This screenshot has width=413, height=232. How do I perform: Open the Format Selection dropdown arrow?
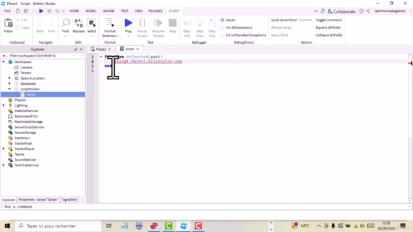118,36
